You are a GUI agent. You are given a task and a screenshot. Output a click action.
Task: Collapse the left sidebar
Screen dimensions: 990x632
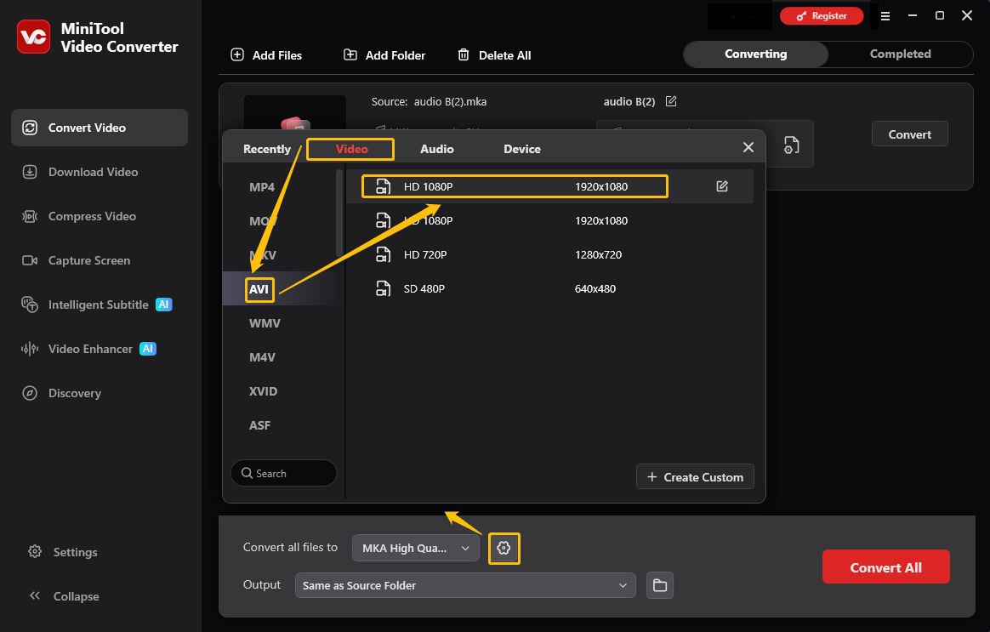coord(63,596)
